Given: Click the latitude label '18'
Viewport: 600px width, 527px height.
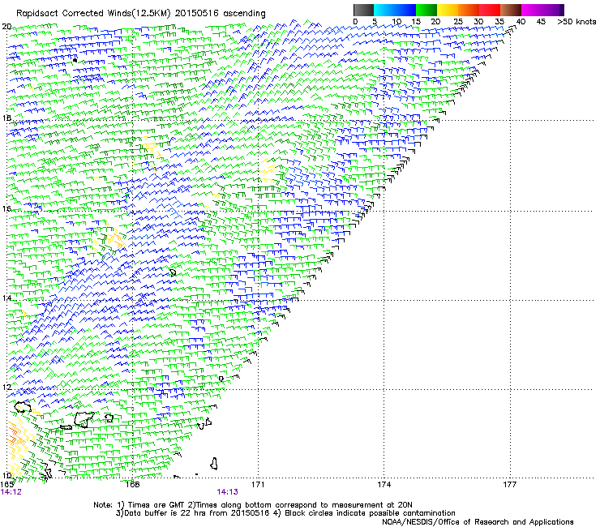Looking at the screenshot, I should (6, 118).
